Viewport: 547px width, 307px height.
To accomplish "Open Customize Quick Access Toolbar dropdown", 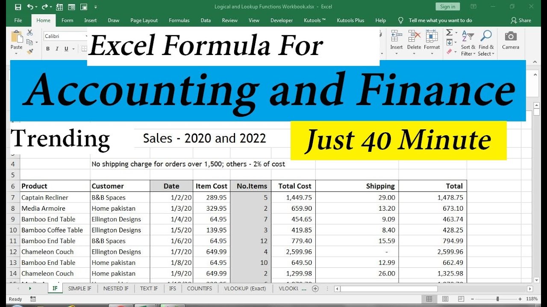I will coord(95,7).
